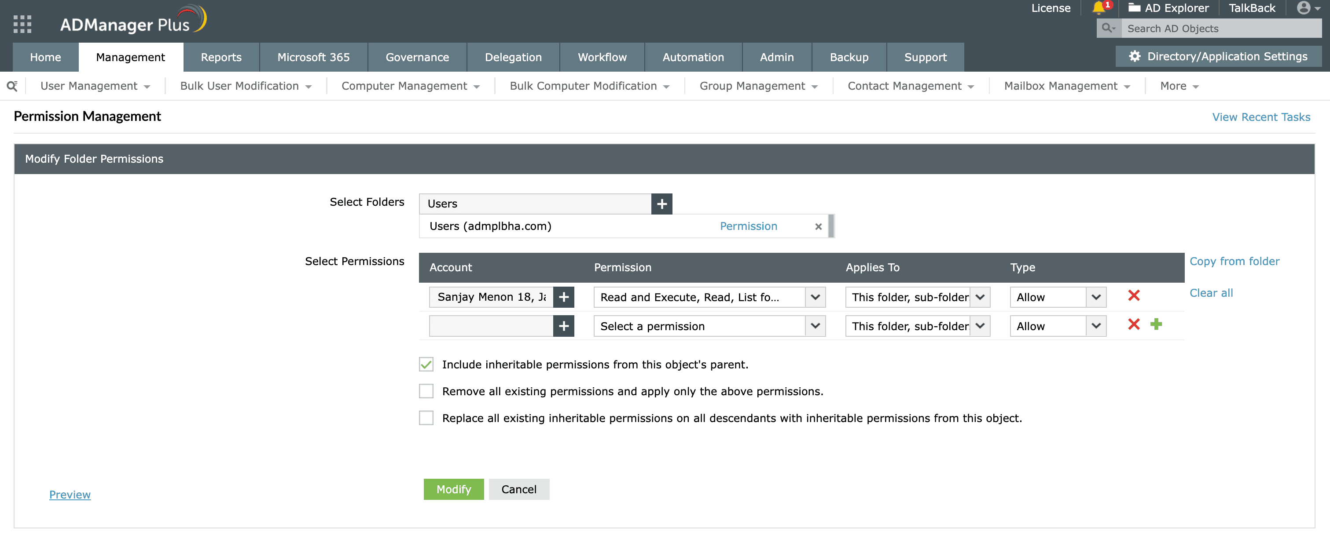Expand User Management menu
1330x546 pixels.
(x=95, y=86)
